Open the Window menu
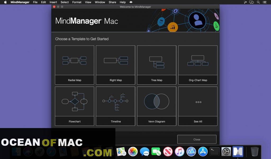This screenshot has width=271, height=159. [100, 2]
